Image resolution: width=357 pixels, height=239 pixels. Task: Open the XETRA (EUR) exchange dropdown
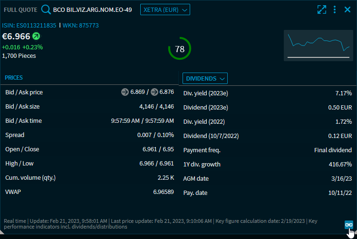click(165, 9)
